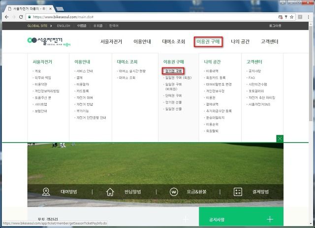Open 나의 공간 in the top navigation
This screenshot has width=315, height=228.
[x=240, y=42]
